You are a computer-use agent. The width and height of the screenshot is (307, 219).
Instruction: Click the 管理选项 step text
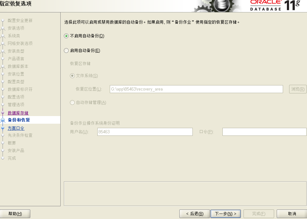(x=16, y=105)
